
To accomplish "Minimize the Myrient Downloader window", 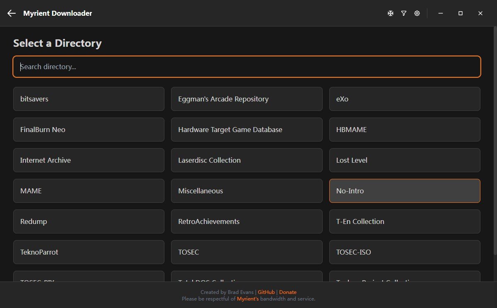I will coord(441,13).
